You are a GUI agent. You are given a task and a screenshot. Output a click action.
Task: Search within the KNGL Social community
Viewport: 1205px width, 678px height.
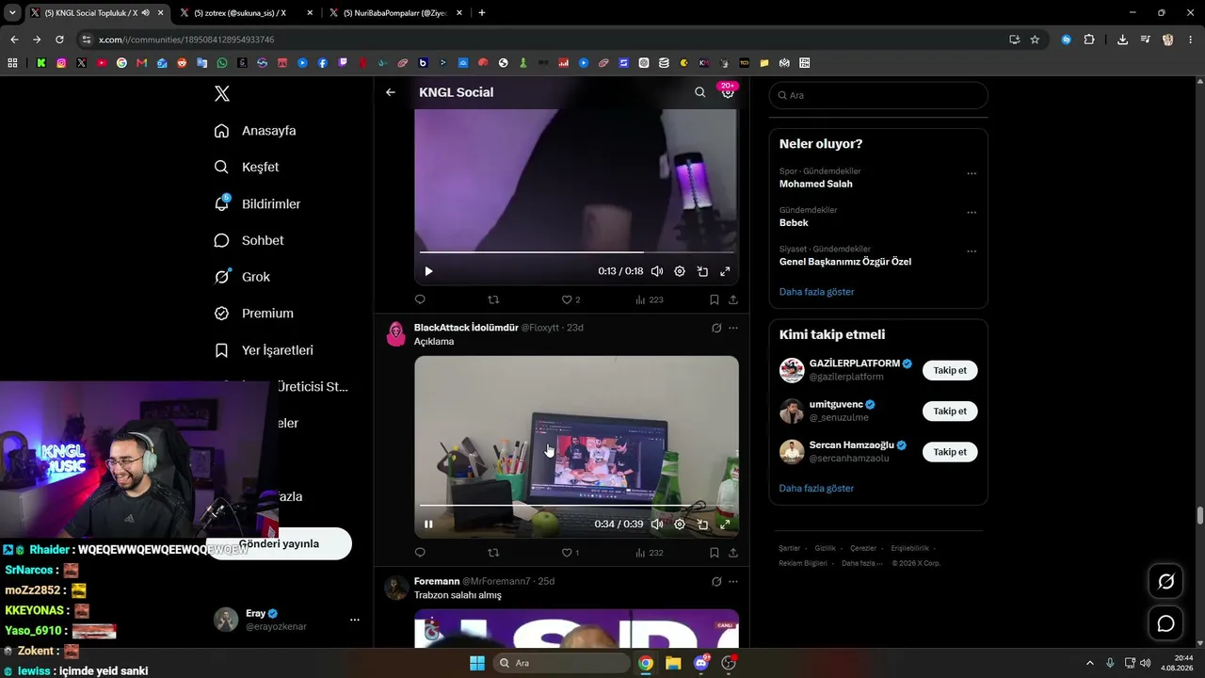pyautogui.click(x=699, y=92)
